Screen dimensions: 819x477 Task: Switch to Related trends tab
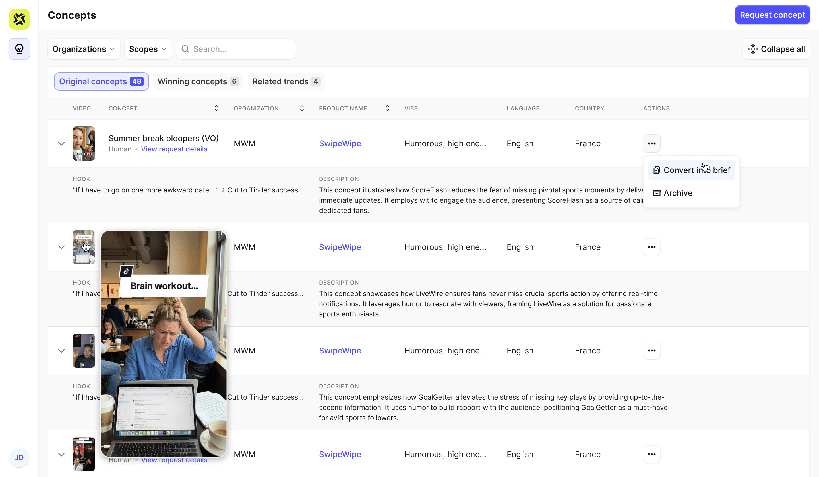tap(286, 81)
